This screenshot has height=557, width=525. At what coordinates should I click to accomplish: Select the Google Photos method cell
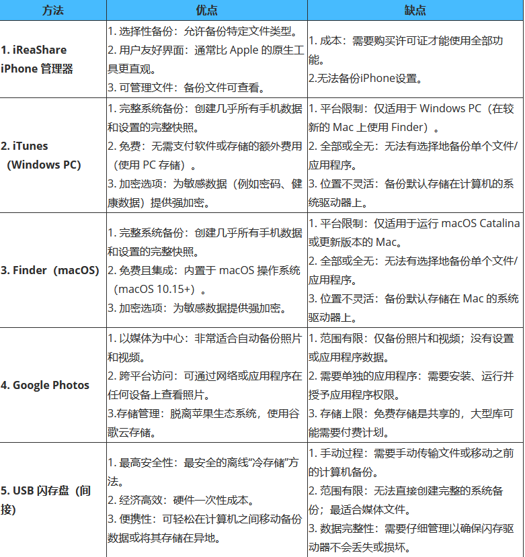[53, 385]
